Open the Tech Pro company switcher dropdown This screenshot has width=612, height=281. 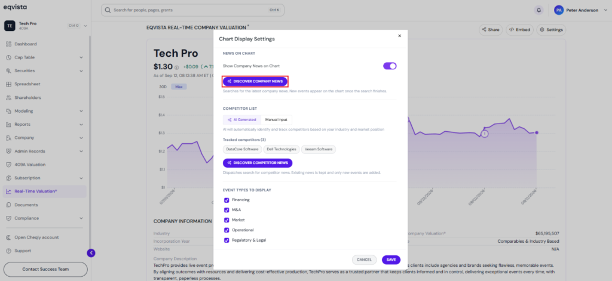click(85, 26)
